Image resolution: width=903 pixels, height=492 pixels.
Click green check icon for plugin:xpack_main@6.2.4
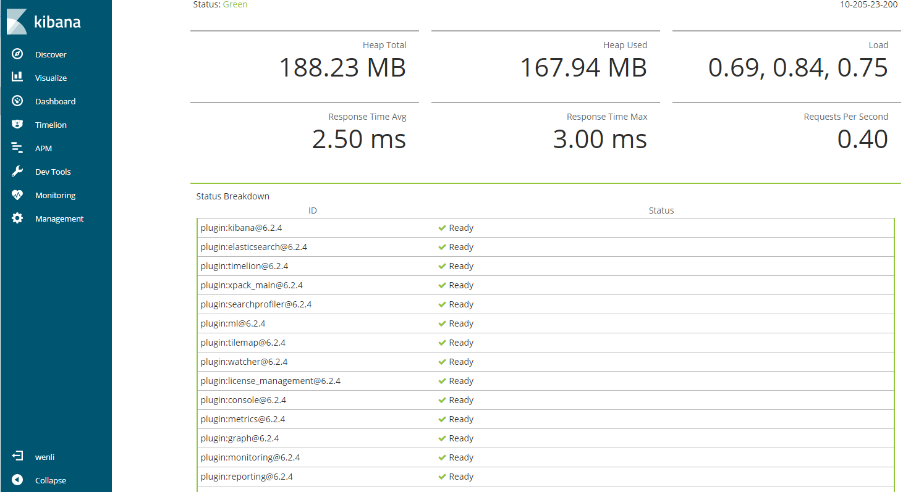coord(442,285)
